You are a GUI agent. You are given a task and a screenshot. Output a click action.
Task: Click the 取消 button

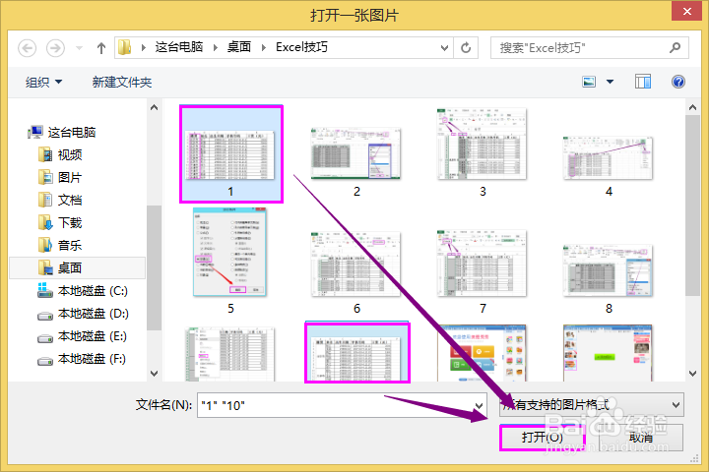pos(641,438)
